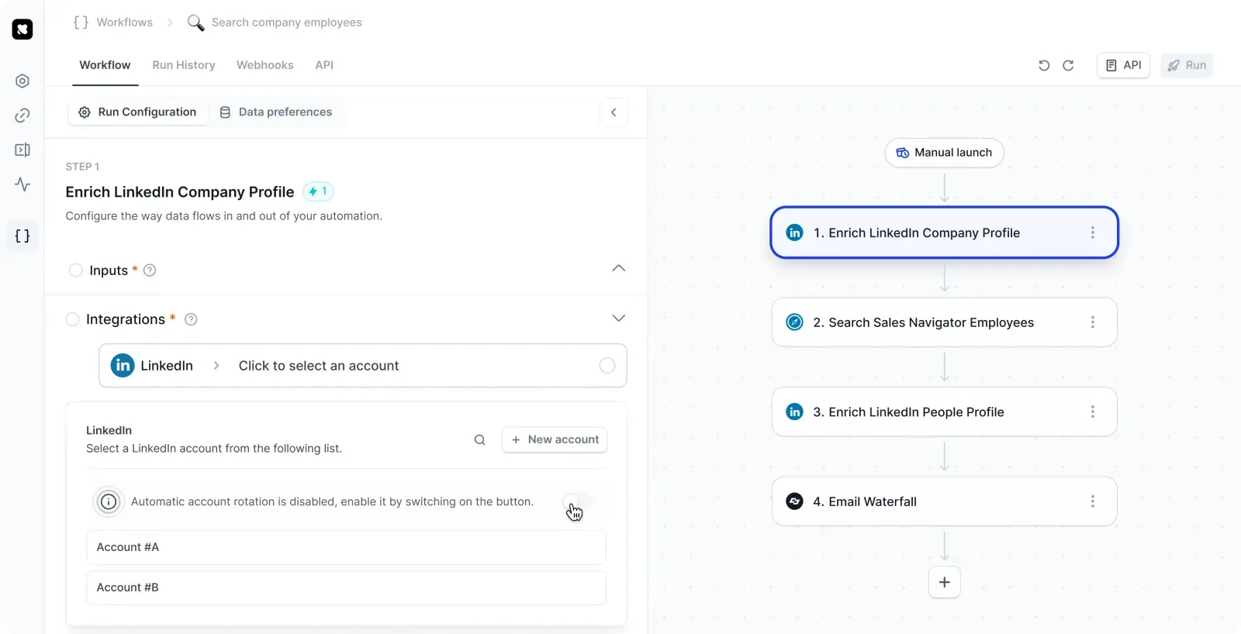Click the Sales Navigator compass icon on step 2
The width and height of the screenshot is (1241, 634).
(795, 322)
